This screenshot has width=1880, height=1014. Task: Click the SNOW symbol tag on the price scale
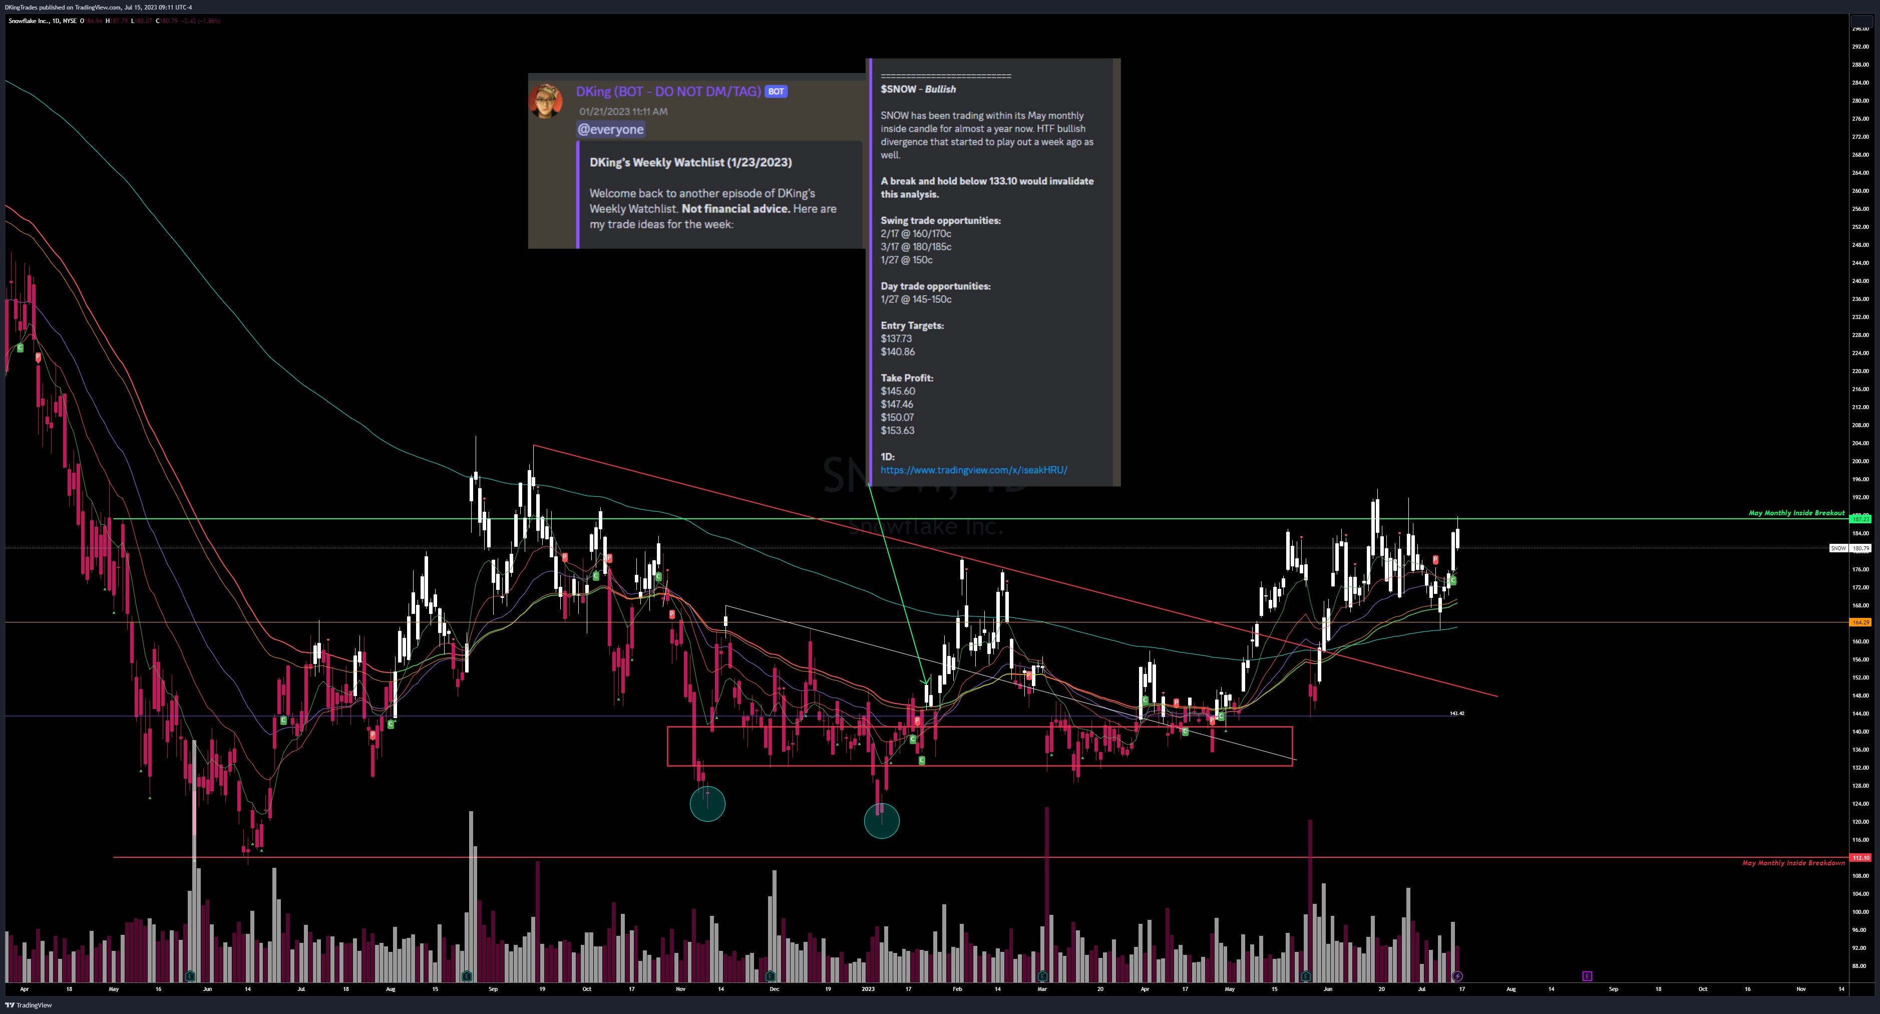click(x=1838, y=548)
